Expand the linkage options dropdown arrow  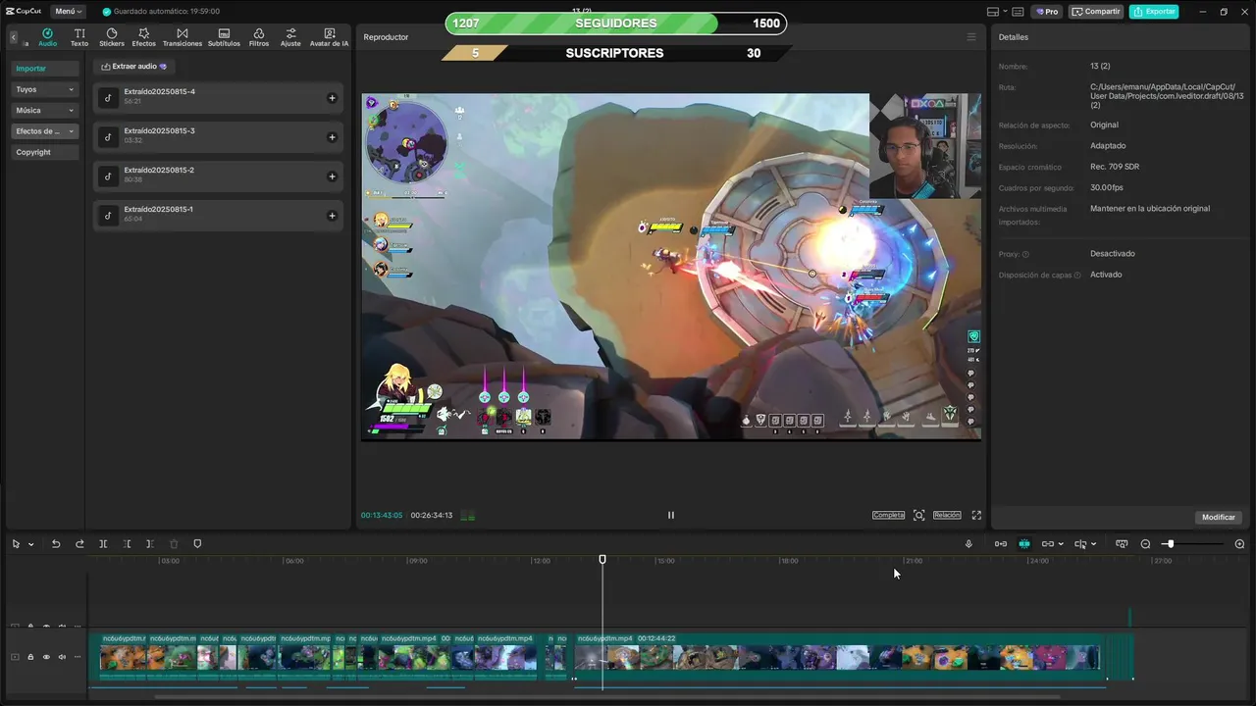[1061, 544]
